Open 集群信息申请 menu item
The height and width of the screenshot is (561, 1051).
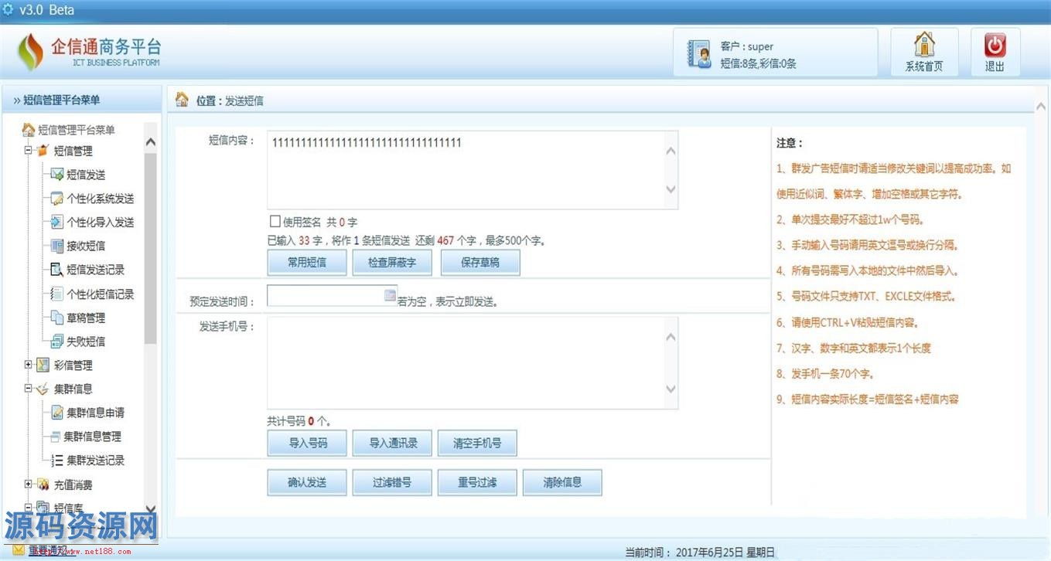tap(96, 413)
